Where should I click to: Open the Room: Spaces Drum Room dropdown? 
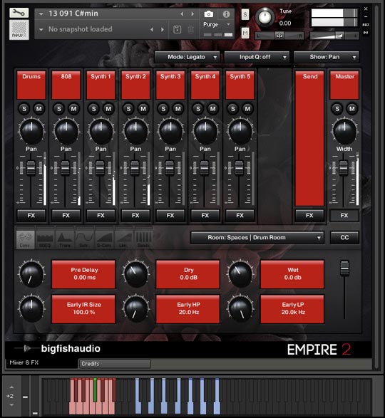pyautogui.click(x=257, y=238)
